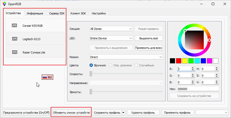The height and width of the screenshot is (118, 231).
Task: Switch to the 'Информация' tab
Action: coord(35,13)
